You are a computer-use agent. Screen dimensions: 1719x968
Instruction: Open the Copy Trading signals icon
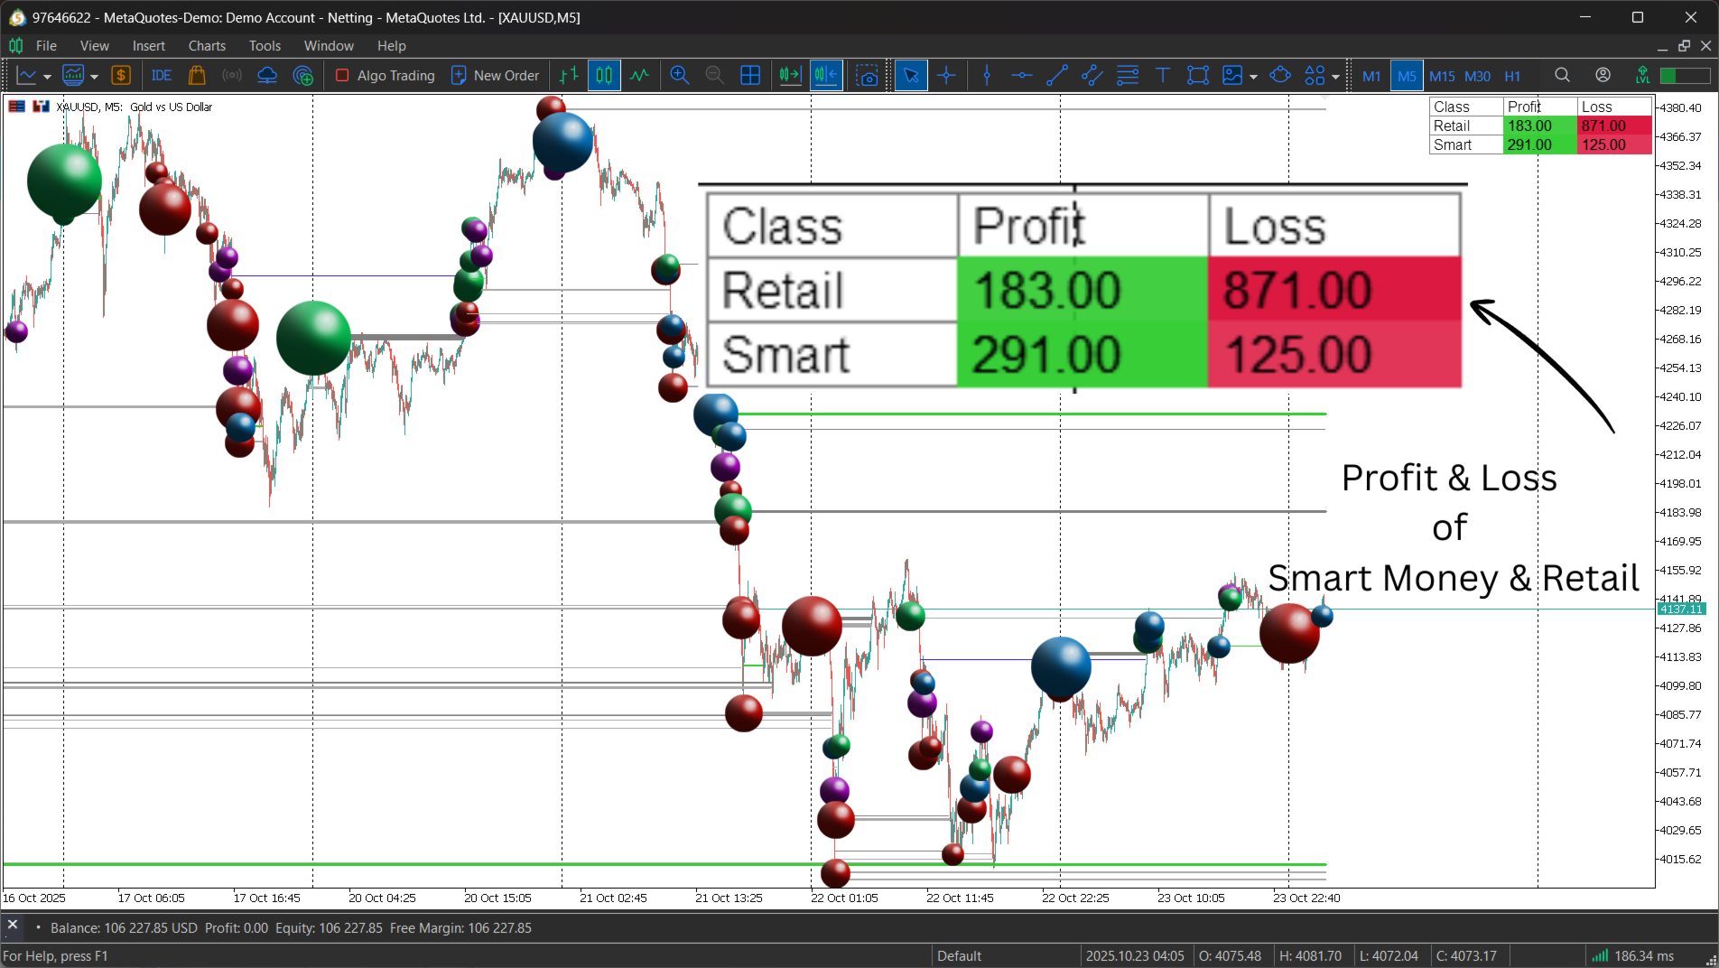pos(303,76)
